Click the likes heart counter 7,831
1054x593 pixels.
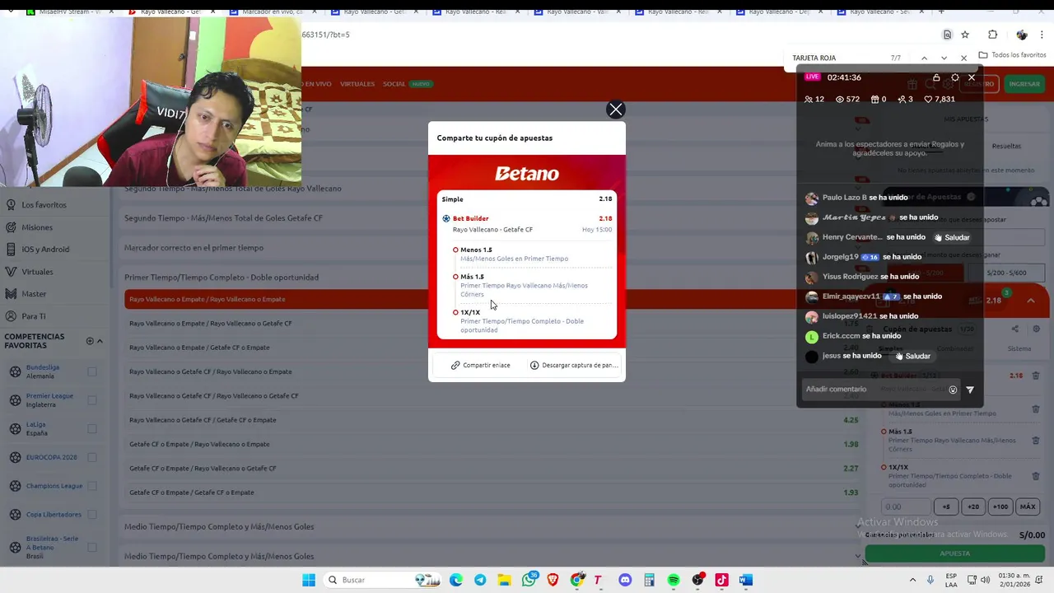pos(940,99)
